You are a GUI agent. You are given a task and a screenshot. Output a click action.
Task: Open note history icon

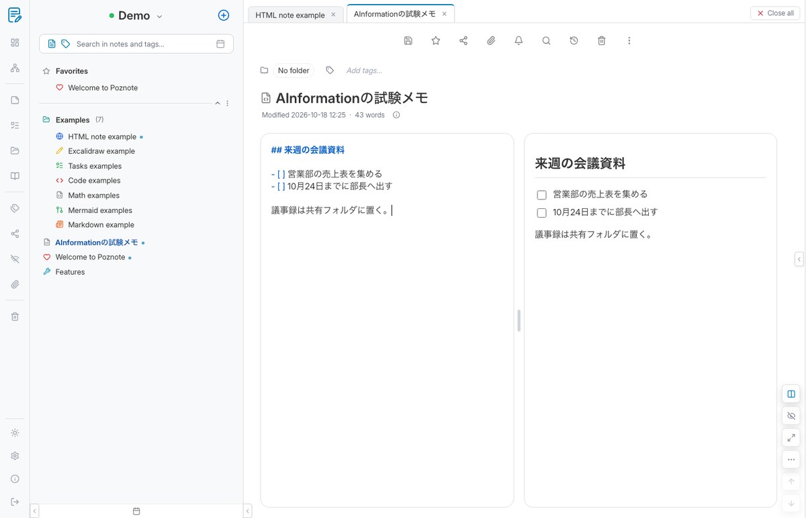click(574, 40)
